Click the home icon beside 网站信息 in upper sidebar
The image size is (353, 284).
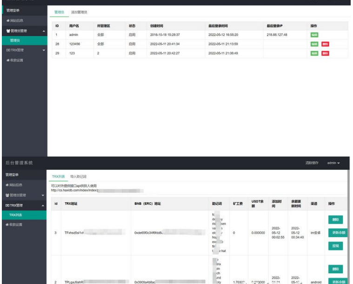[7, 21]
